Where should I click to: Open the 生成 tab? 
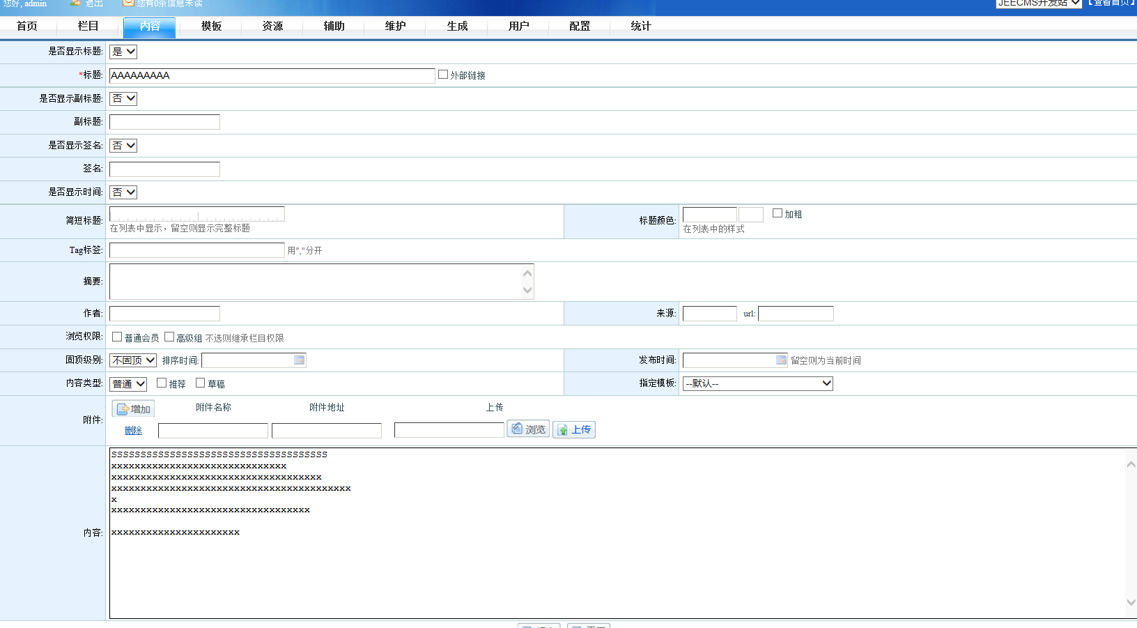[457, 26]
